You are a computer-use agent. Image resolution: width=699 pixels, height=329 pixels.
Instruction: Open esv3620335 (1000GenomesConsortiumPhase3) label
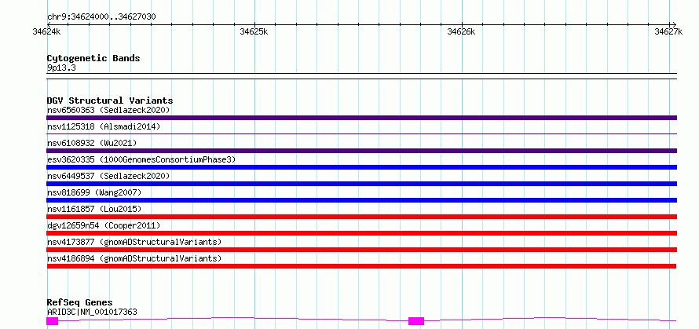point(141,159)
